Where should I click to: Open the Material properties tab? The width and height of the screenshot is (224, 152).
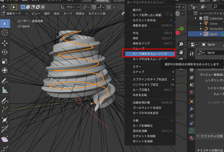tap(192, 138)
